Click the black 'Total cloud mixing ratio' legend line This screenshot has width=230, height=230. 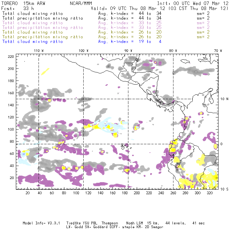click(33, 14)
